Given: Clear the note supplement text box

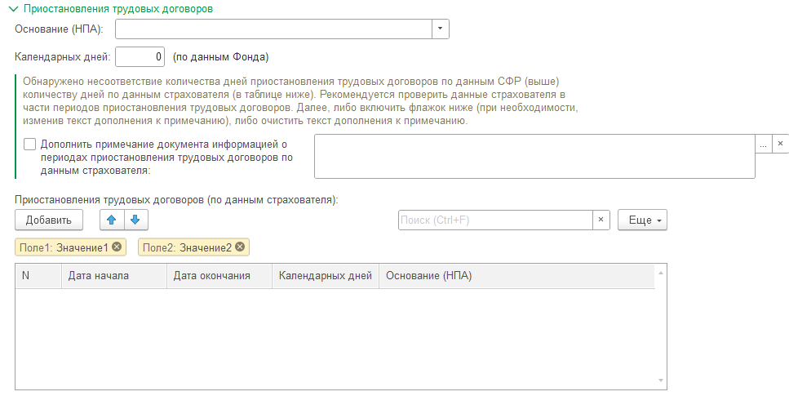Looking at the screenshot, I should [x=780, y=143].
